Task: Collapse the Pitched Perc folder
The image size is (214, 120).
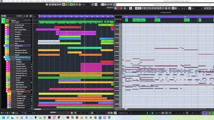Action: pyautogui.click(x=5, y=46)
